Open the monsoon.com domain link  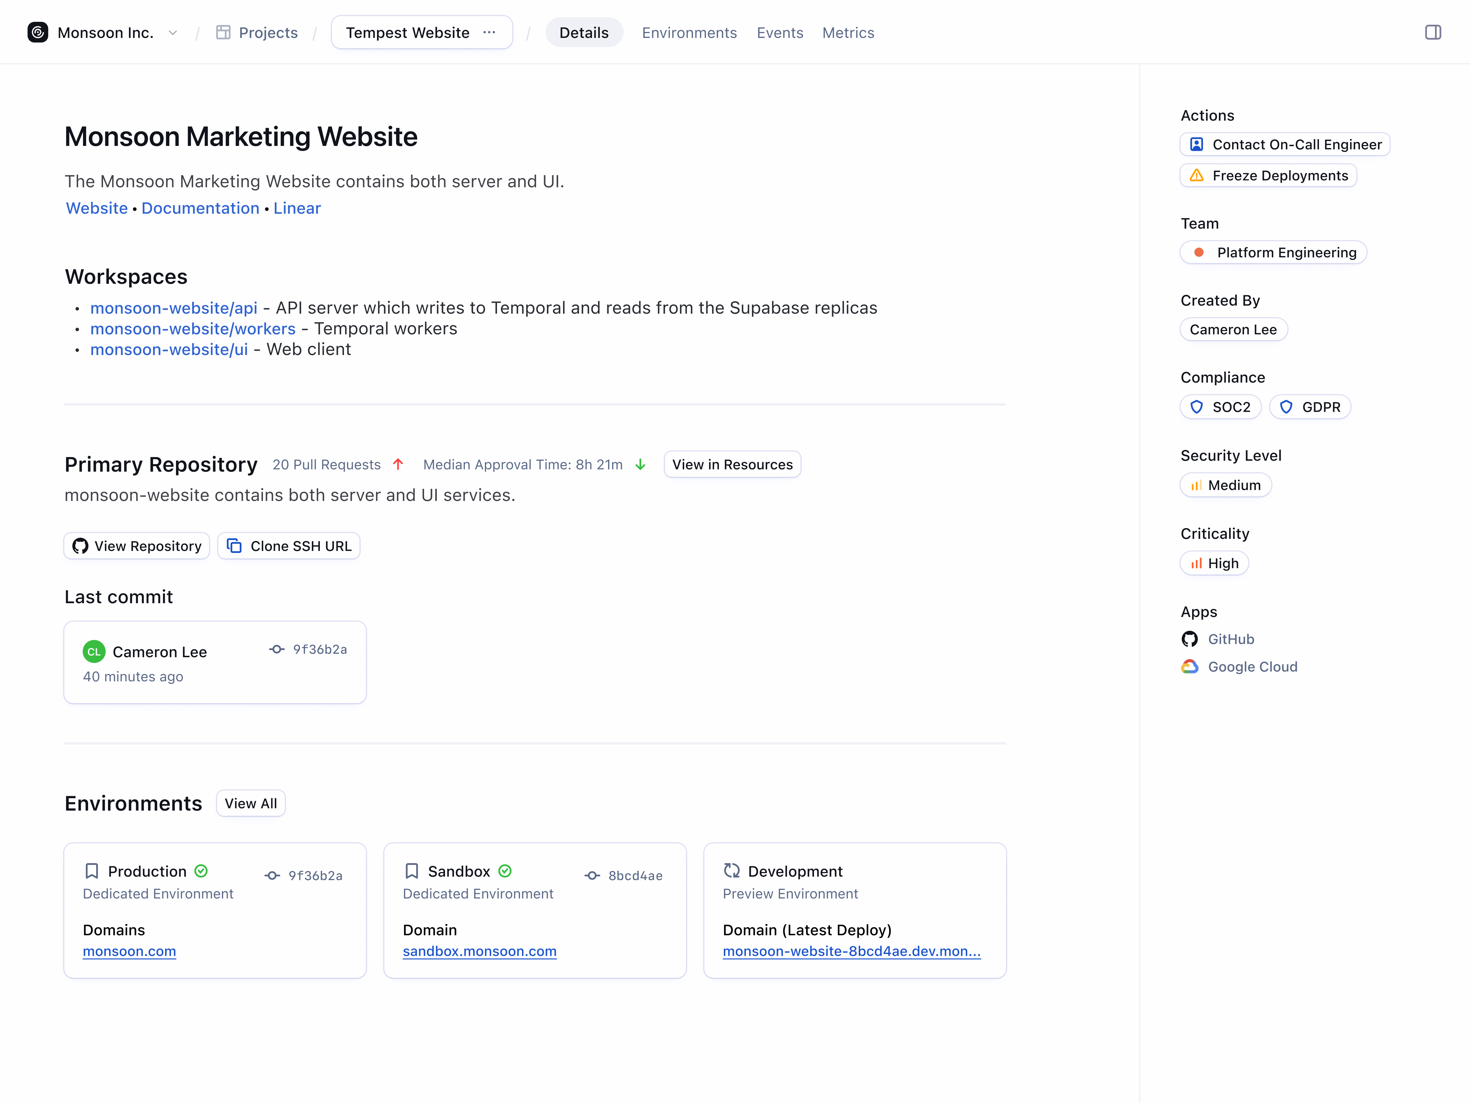129,951
